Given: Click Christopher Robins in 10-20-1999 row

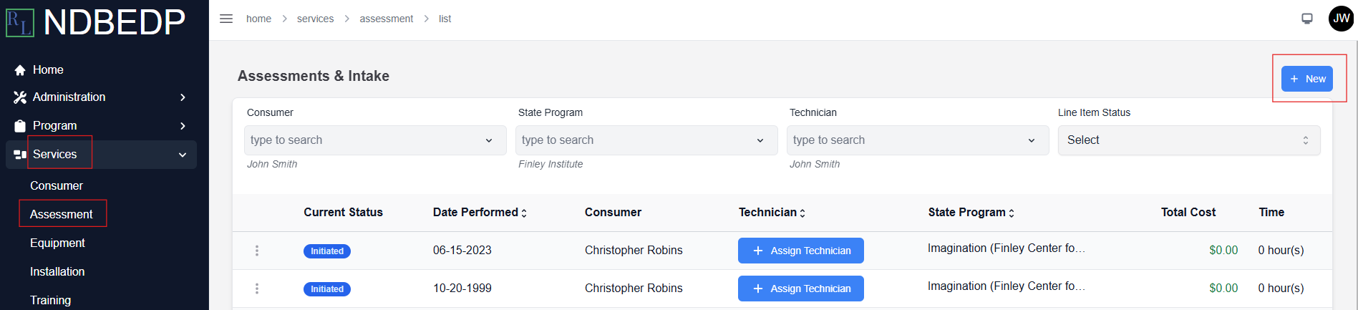Looking at the screenshot, I should (634, 289).
